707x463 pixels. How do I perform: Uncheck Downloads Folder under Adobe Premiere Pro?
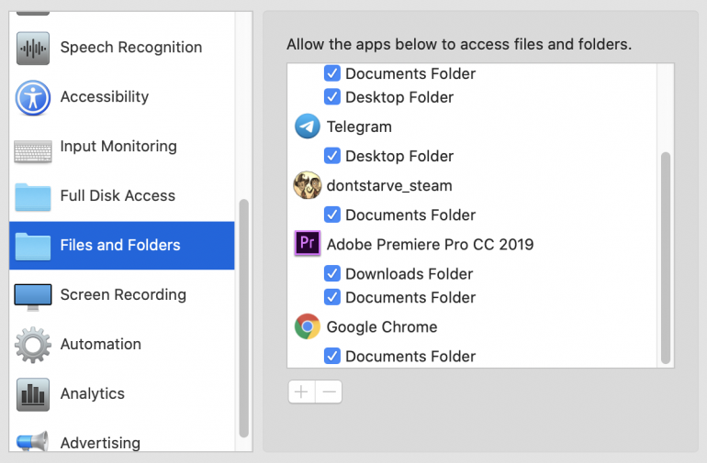[x=332, y=273]
